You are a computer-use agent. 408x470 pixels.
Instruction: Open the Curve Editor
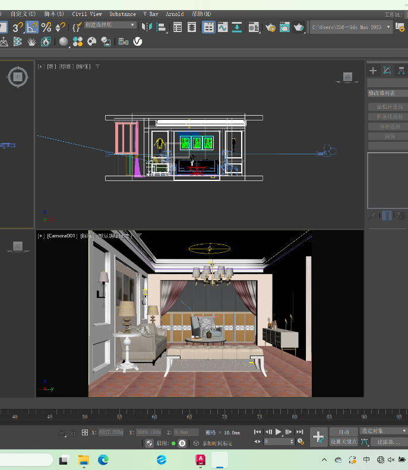pyautogui.click(x=223, y=27)
